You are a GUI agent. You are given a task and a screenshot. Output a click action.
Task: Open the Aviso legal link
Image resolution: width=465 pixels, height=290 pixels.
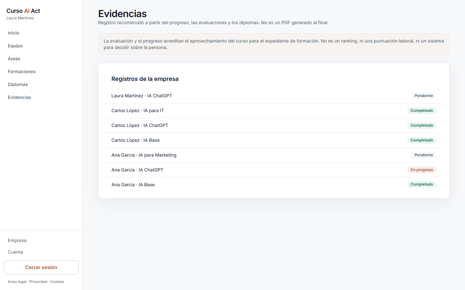pos(17,282)
